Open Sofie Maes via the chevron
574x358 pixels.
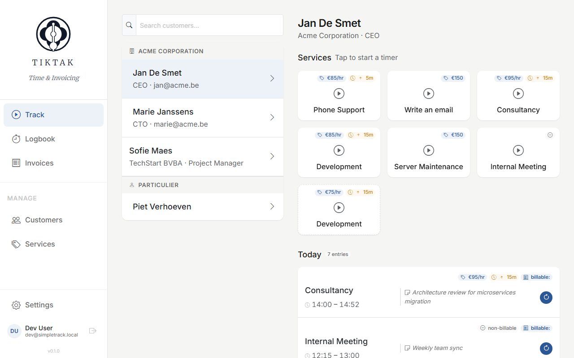(x=272, y=156)
